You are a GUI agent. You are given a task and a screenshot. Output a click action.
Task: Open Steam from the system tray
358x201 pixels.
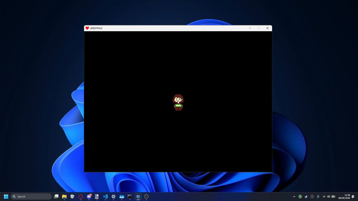pos(306,197)
